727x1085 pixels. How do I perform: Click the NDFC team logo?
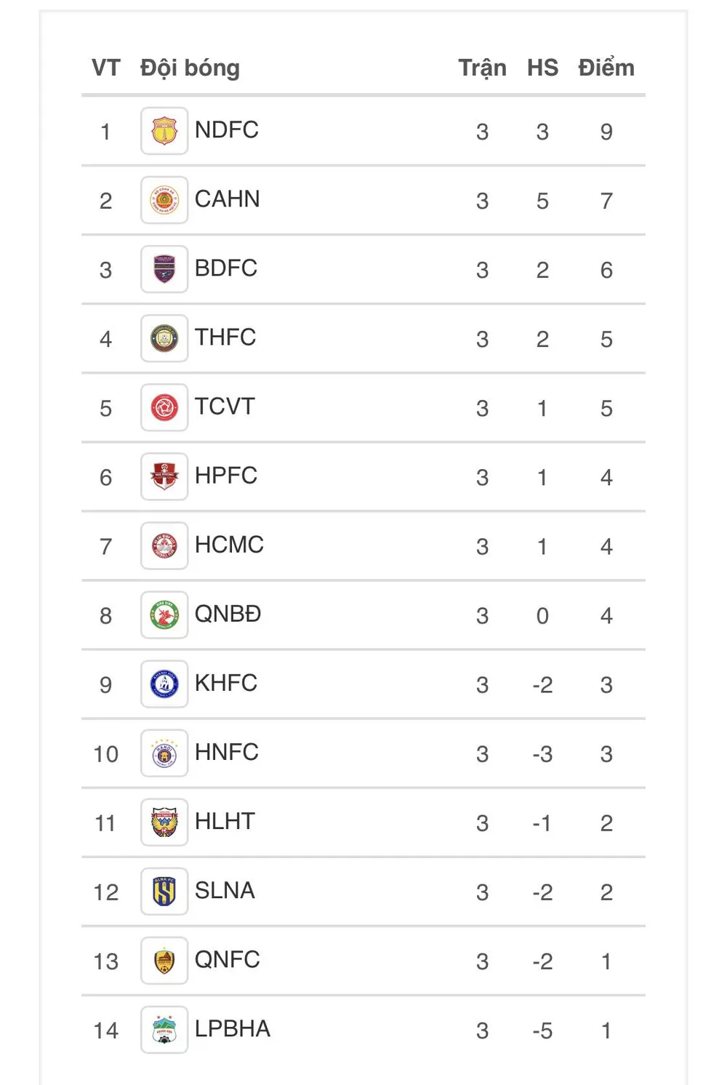click(x=164, y=131)
